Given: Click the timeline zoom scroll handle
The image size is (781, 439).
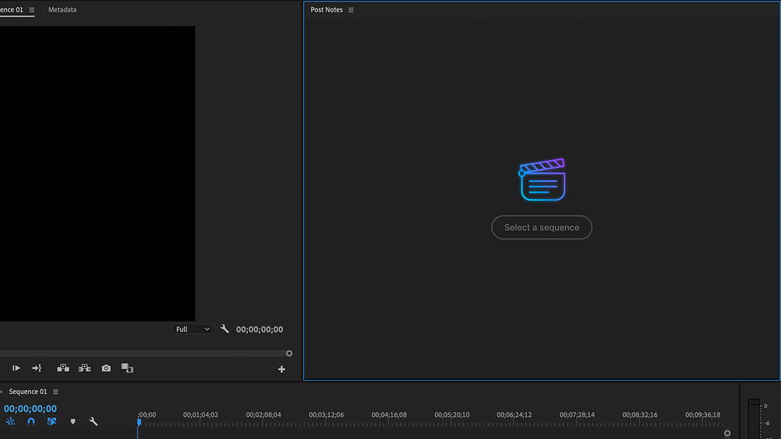Looking at the screenshot, I should [x=727, y=434].
